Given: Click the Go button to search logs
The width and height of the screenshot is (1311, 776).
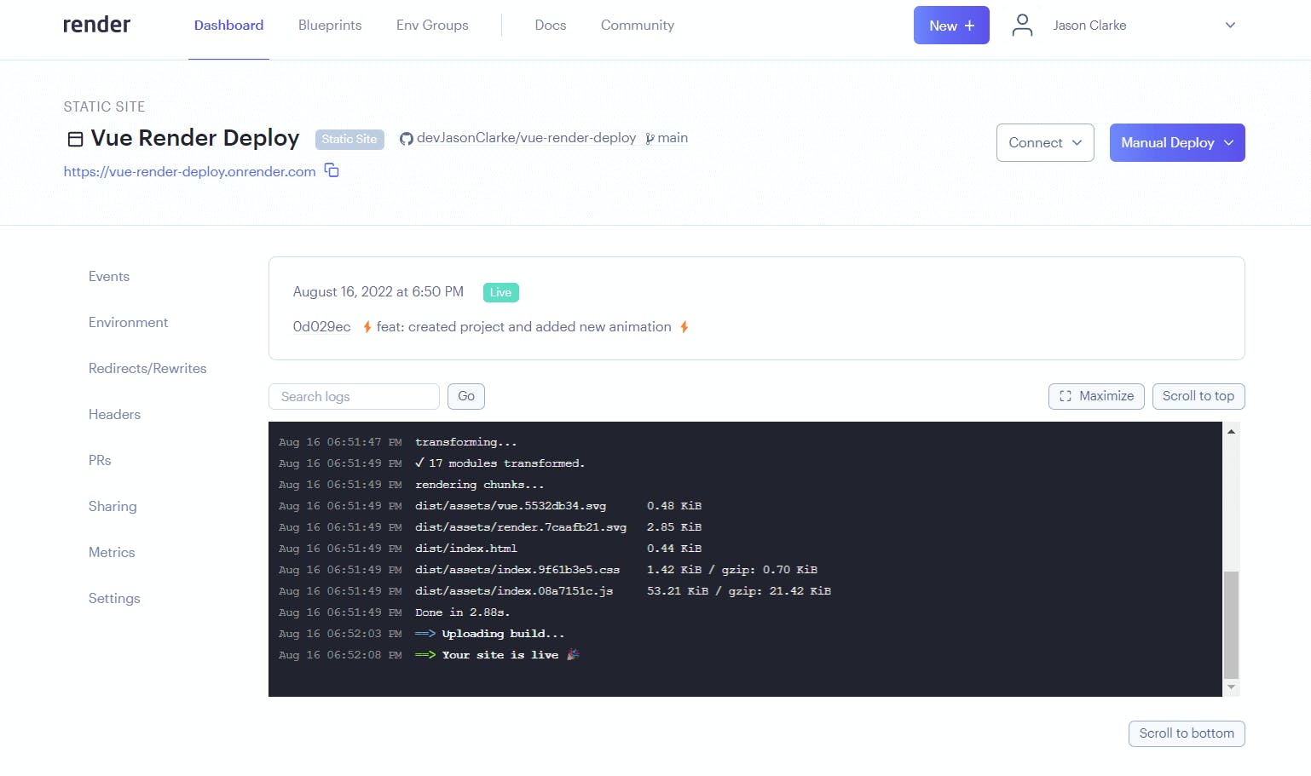Looking at the screenshot, I should pos(466,396).
